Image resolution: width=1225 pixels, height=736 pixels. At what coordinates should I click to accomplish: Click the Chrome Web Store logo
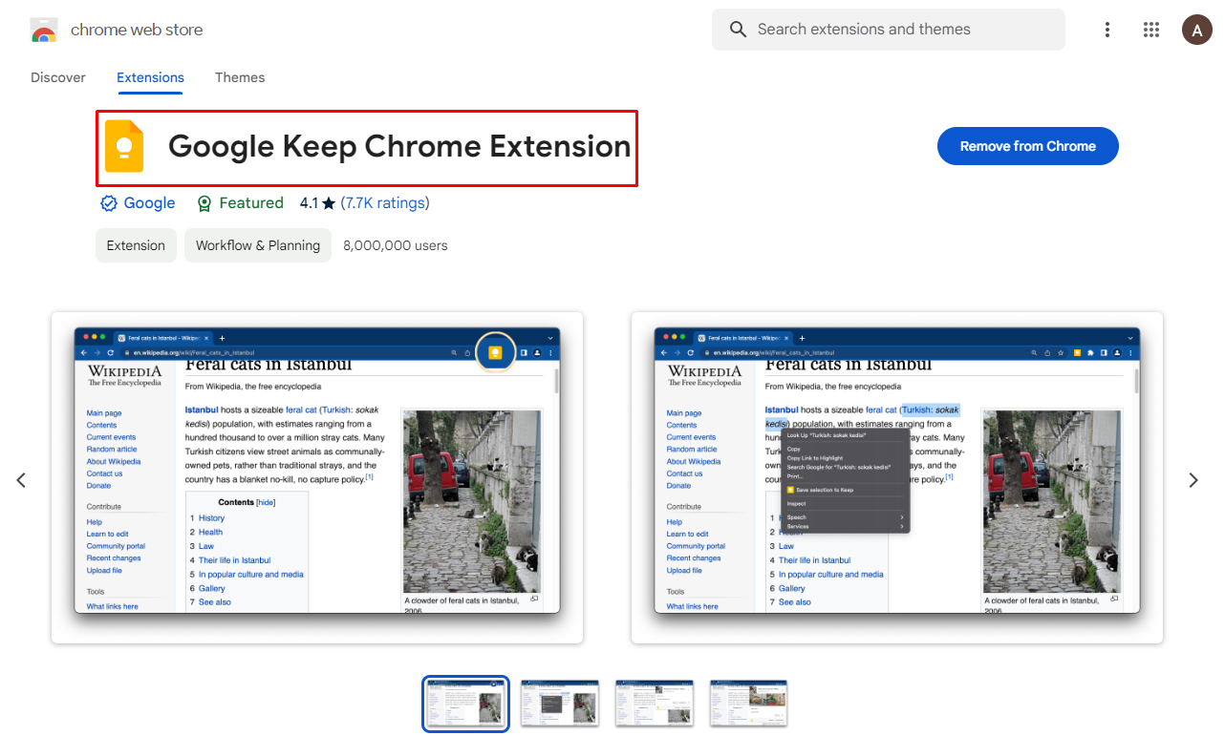[x=44, y=30]
